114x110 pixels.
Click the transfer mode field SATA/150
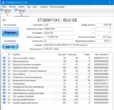coord(59,37)
